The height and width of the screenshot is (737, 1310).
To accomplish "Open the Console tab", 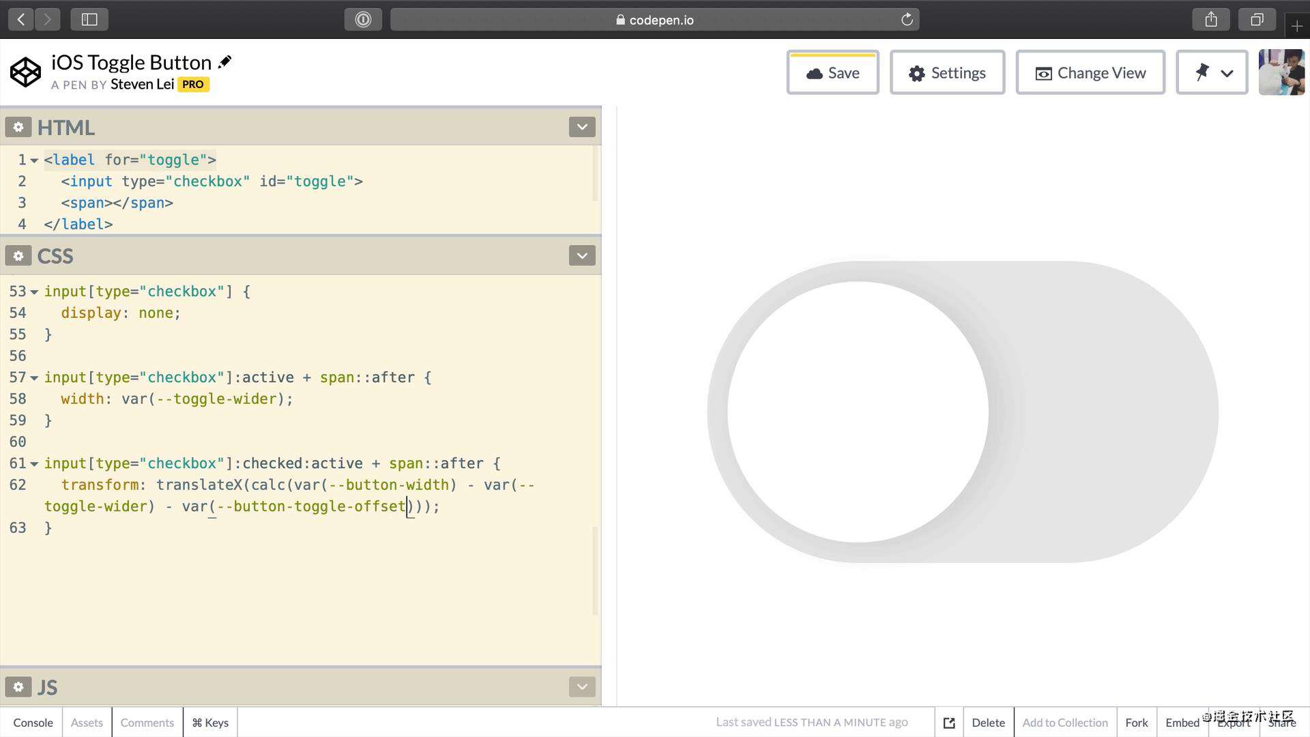I will (33, 722).
